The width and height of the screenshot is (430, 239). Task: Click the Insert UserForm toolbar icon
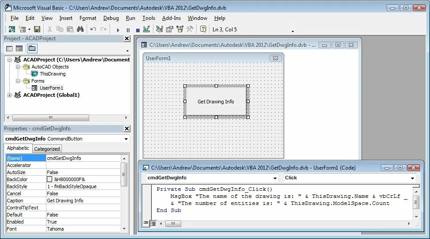point(22,29)
